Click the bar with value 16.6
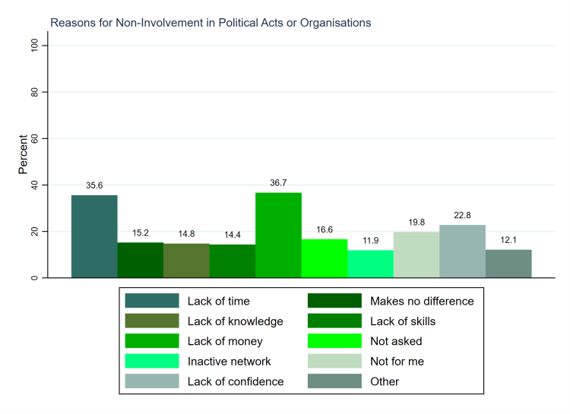The width and height of the screenshot is (570, 414). coord(325,258)
